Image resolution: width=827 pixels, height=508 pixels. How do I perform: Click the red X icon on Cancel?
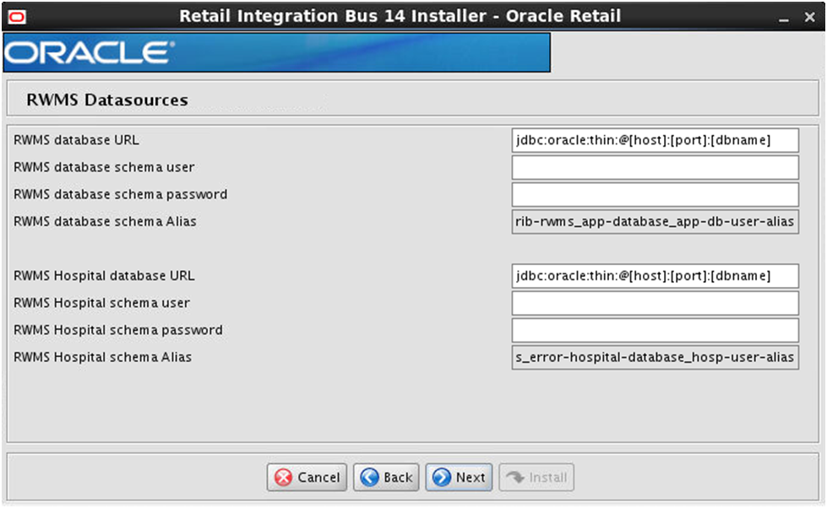pyautogui.click(x=283, y=478)
